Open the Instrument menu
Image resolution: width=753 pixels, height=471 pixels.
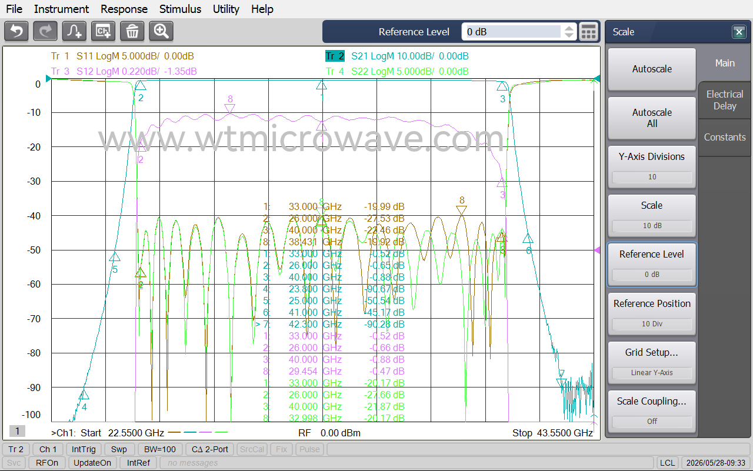[x=61, y=9]
